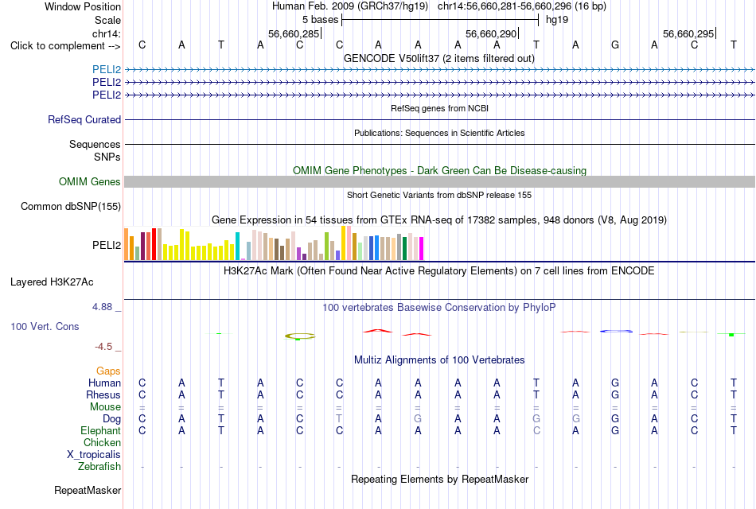Click the OMIM Genes label
Image resolution: width=756 pixels, height=509 pixels.
pyautogui.click(x=90, y=181)
